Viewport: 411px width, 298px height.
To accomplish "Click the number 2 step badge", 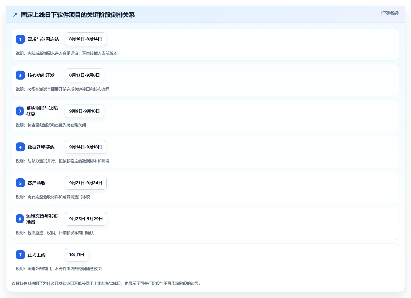I will [20, 75].
